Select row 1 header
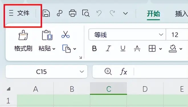The height and width of the screenshot is (107, 188). pyautogui.click(x=8, y=100)
